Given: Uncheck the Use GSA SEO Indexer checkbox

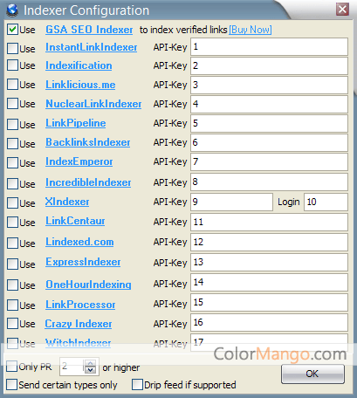Looking at the screenshot, I should point(12,30).
